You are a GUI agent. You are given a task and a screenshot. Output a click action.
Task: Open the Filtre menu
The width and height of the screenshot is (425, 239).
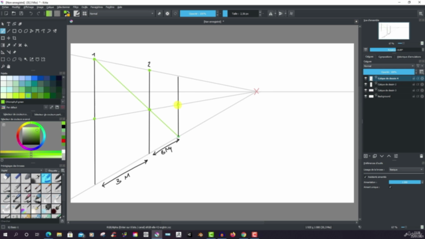point(76,7)
